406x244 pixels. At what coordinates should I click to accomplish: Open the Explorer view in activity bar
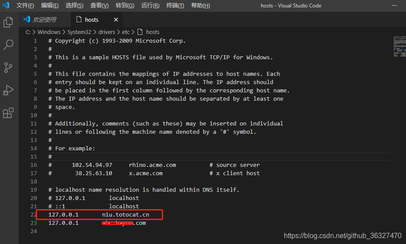pyautogui.click(x=8, y=22)
